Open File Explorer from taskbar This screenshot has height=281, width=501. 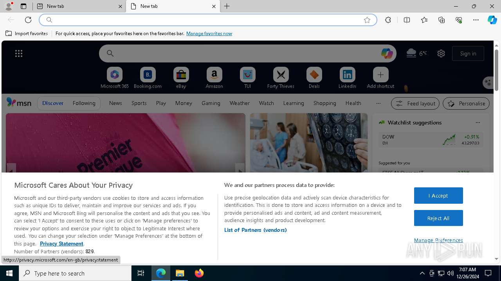coord(180,273)
